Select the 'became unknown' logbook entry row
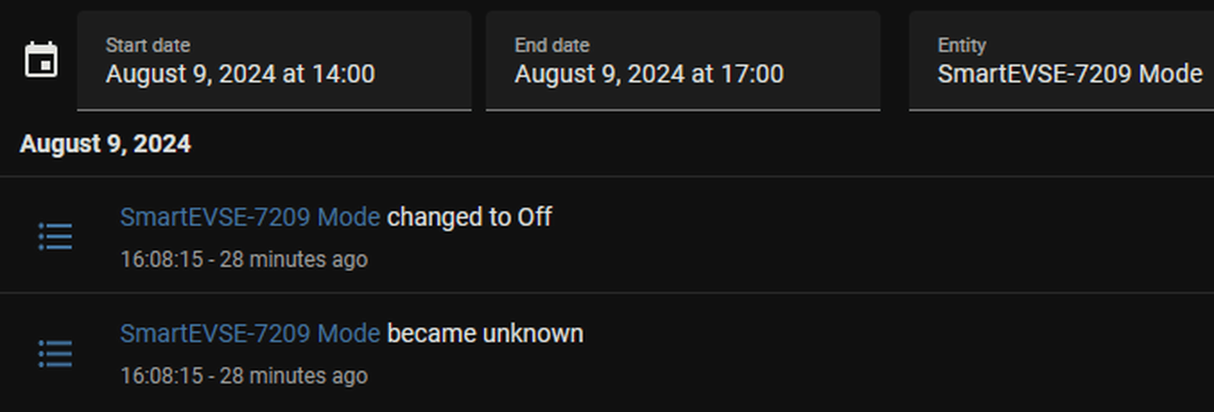Image resolution: width=1214 pixels, height=412 pixels. click(x=607, y=353)
